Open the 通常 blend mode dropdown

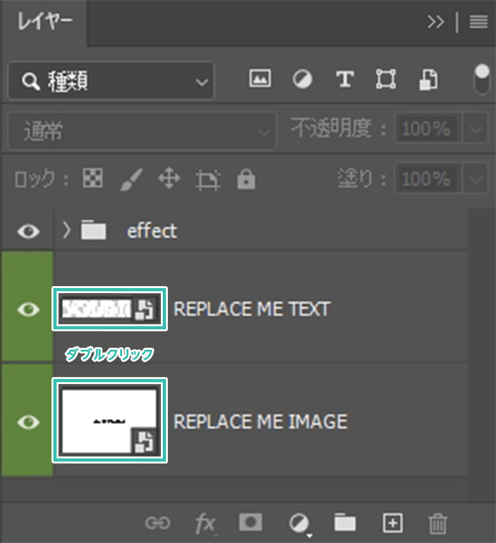click(x=142, y=132)
